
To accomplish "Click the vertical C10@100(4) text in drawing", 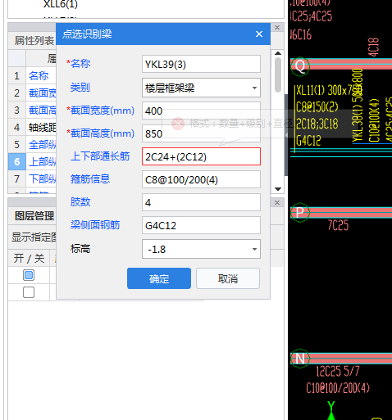I will pos(374,120).
